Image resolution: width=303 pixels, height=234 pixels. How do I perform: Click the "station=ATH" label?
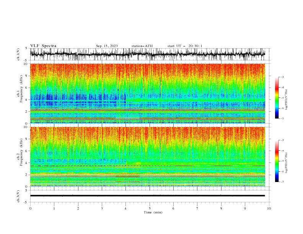click(x=142, y=46)
